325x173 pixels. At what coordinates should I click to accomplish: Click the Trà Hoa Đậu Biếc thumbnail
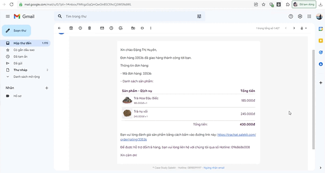(127, 100)
